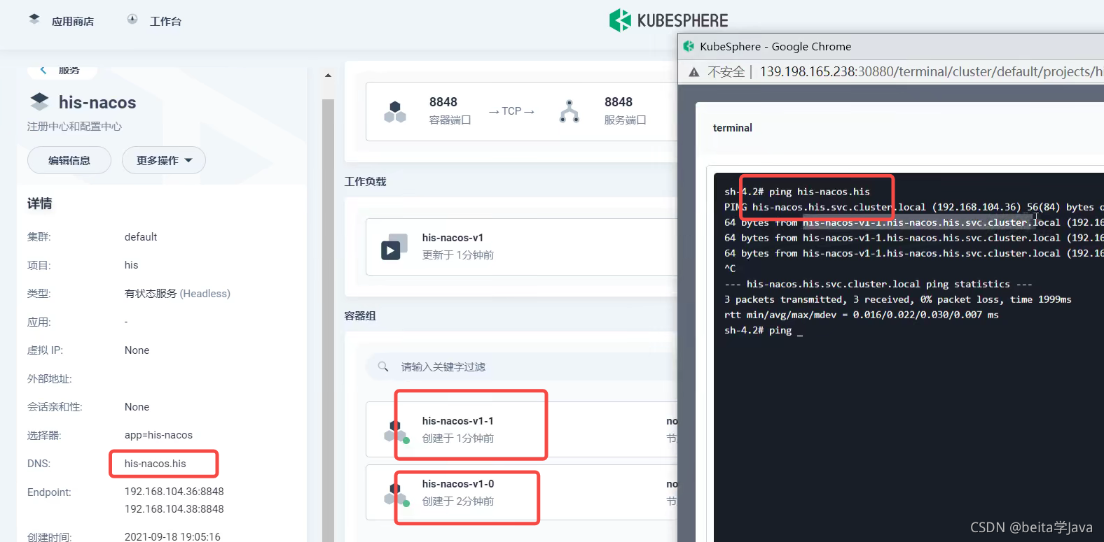Click the first 'ping his-nacos.his' command in terminal
This screenshot has height=542, width=1104.
(819, 192)
